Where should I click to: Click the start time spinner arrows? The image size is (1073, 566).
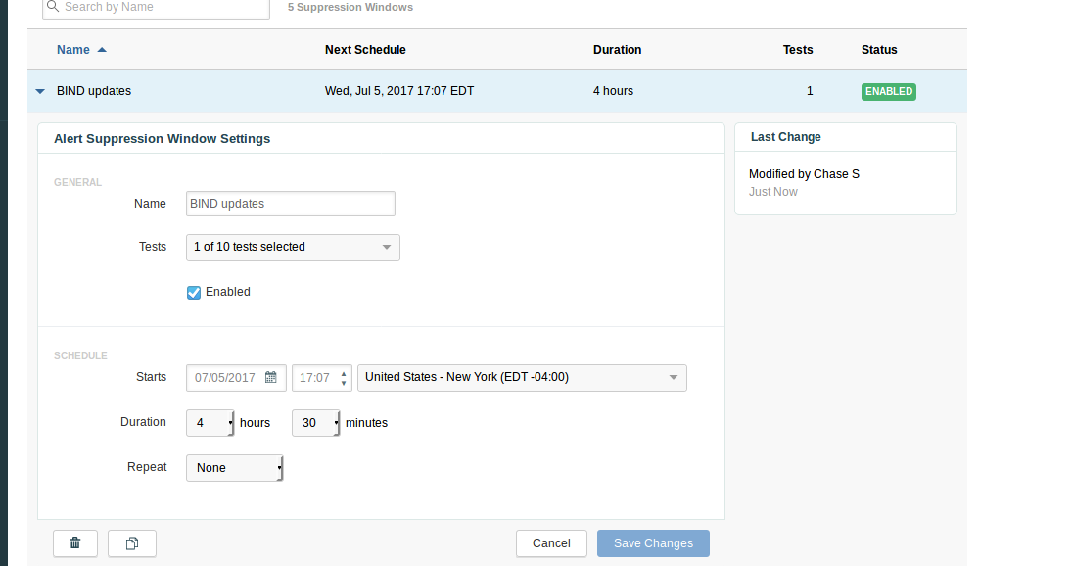pos(344,378)
